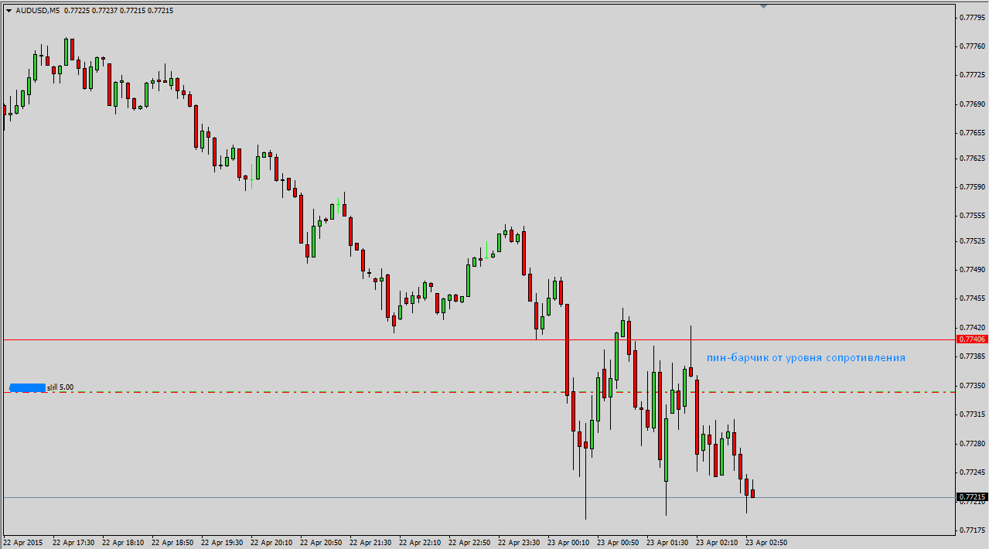Click the sell 5.00 order label
The height and width of the screenshot is (549, 989).
click(61, 387)
